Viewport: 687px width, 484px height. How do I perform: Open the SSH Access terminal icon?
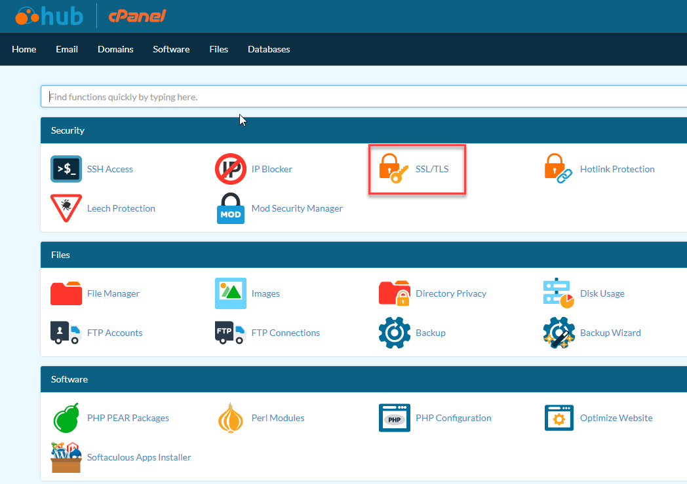(66, 169)
